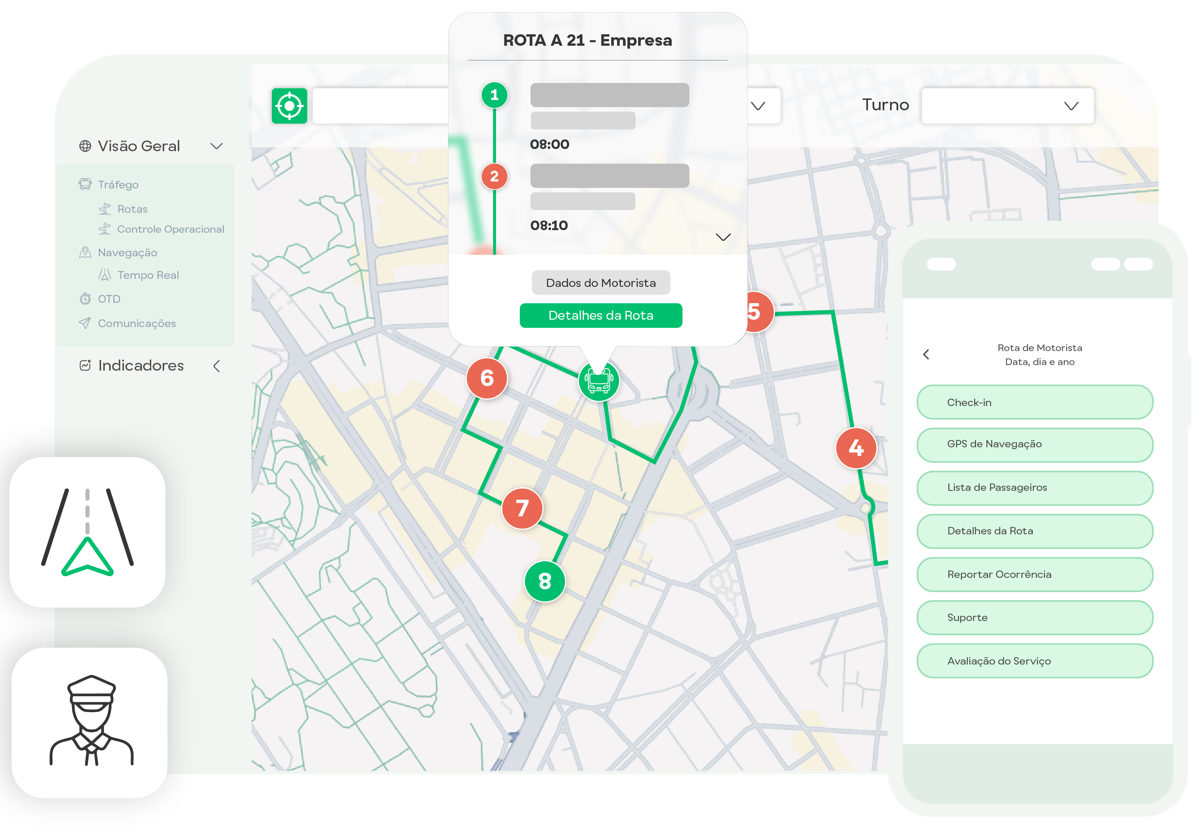Image resolution: width=1201 pixels, height=829 pixels.
Task: Open OTD in the sidebar
Action: pyautogui.click(x=109, y=299)
